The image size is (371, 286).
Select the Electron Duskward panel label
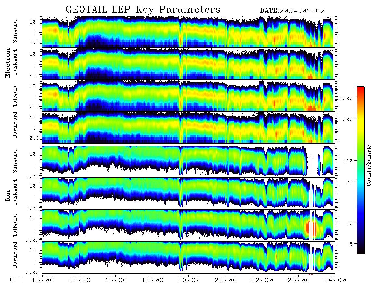click(x=15, y=62)
